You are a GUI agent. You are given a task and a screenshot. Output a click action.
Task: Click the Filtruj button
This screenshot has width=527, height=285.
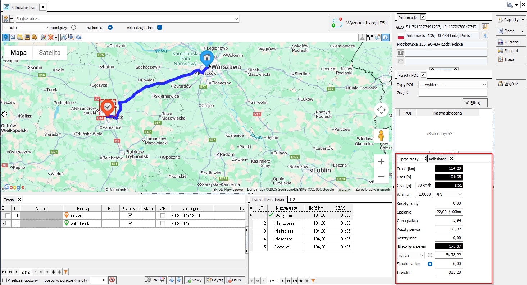[x=475, y=103]
